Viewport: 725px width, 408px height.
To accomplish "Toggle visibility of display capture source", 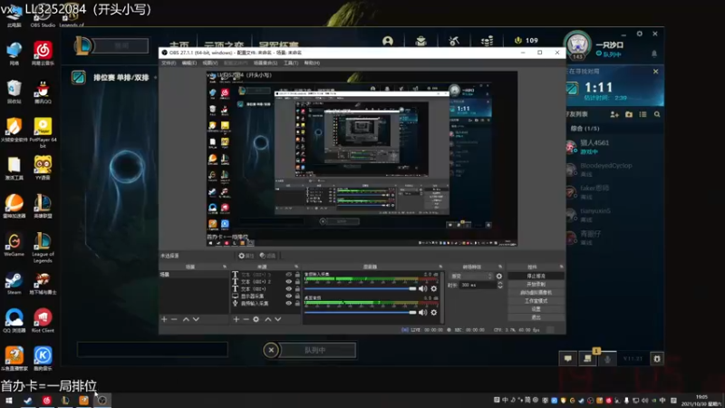I will click(x=288, y=296).
